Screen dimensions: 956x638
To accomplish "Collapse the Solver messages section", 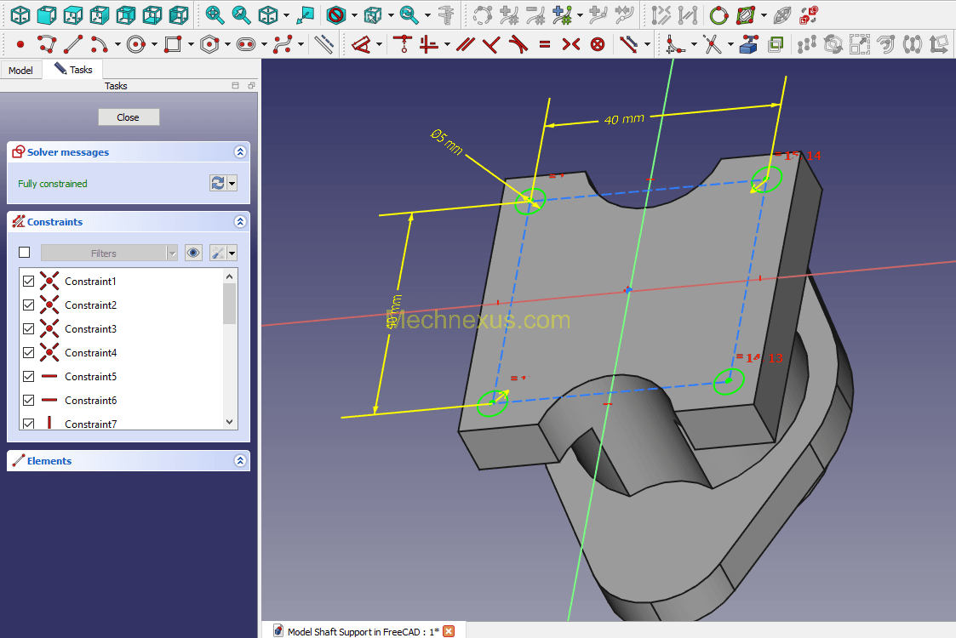I will [240, 152].
